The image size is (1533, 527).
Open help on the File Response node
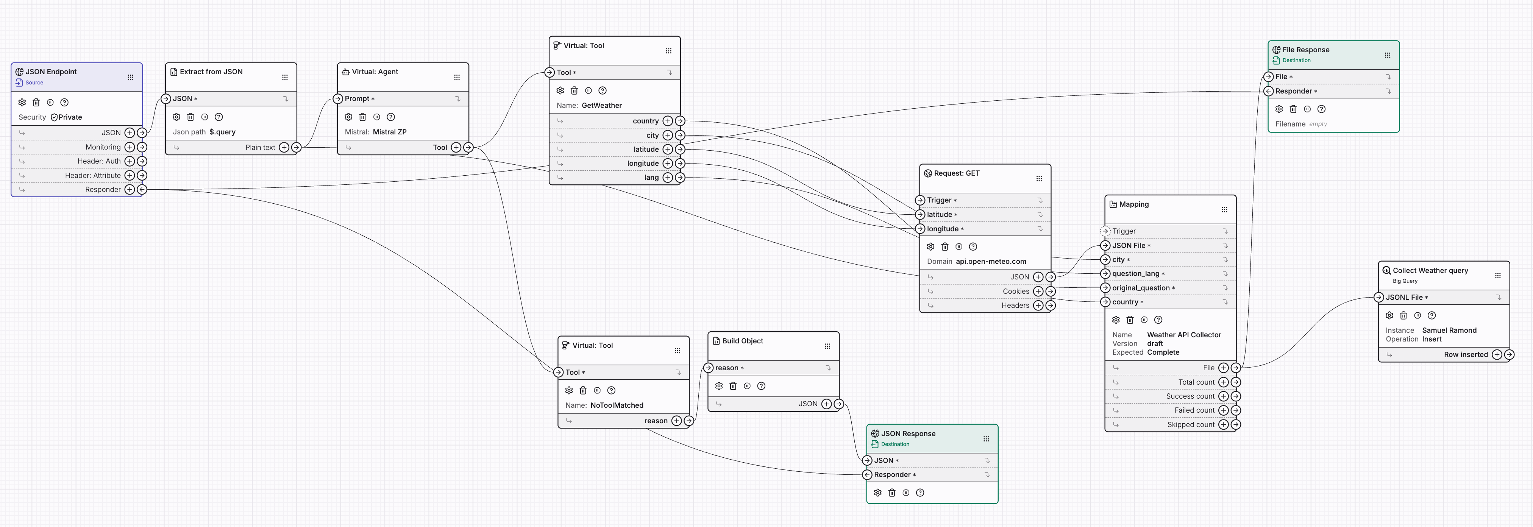pos(1322,109)
